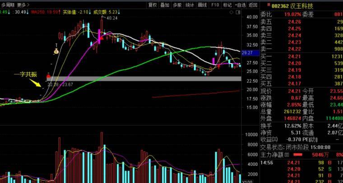Click the 涨跌 change value 0.67
The image size is (343, 183).
(296, 98)
